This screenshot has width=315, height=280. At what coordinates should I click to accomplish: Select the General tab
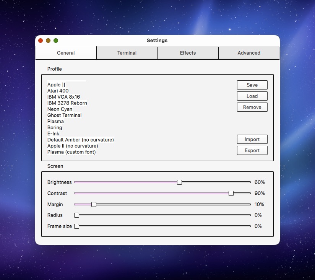pos(66,53)
